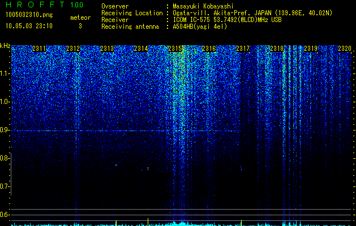The height and width of the screenshot is (226, 356).
Task: Click the yellow meteor echo spike near 2313
Action: [116, 223]
